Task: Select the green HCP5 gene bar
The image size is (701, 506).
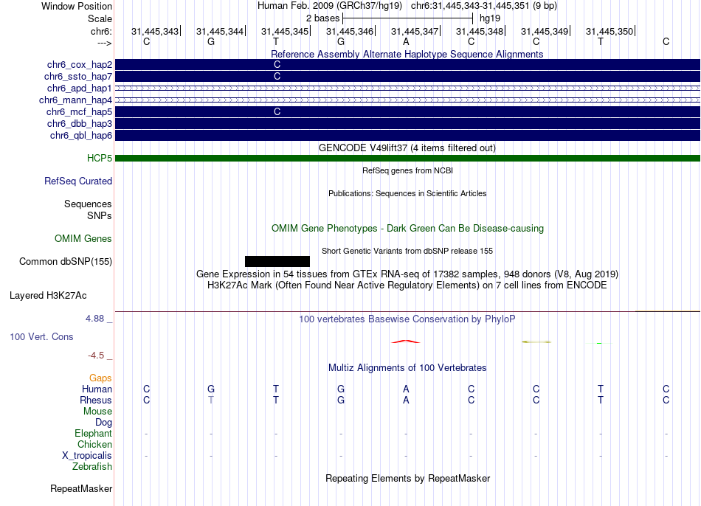Action: (x=407, y=159)
